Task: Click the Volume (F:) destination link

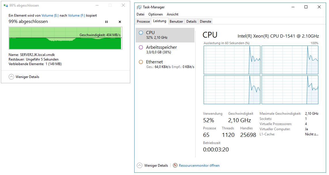Action: (77, 15)
